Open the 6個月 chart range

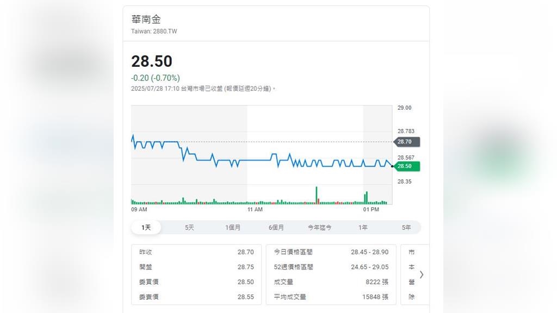pos(276,228)
